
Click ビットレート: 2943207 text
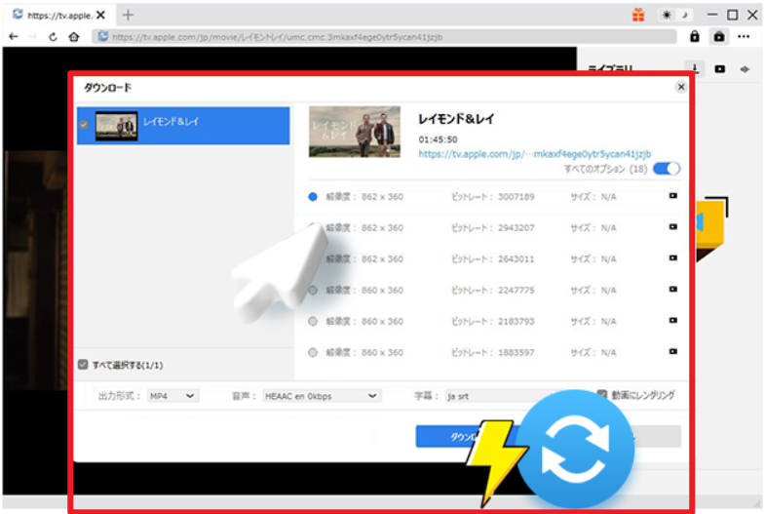click(493, 228)
